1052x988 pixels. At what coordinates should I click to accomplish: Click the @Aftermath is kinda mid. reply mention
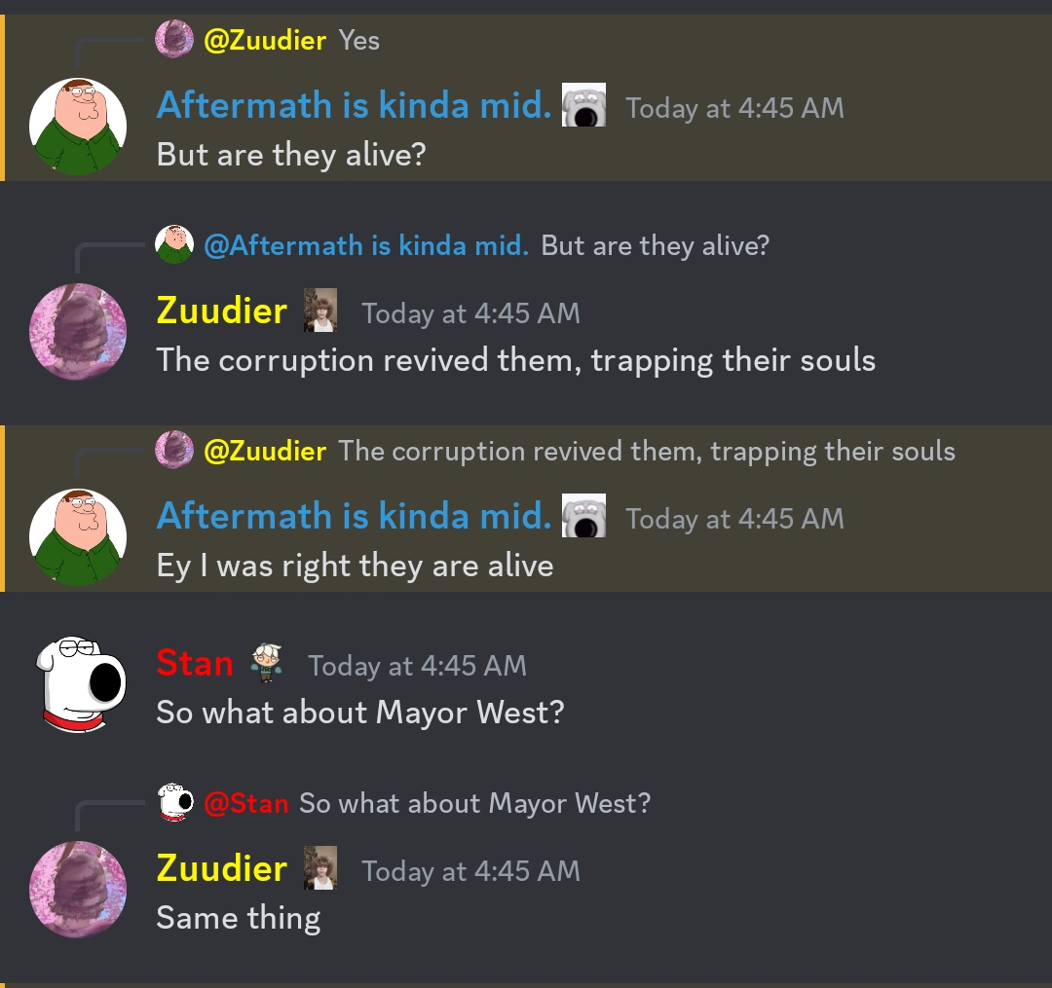pos(366,245)
